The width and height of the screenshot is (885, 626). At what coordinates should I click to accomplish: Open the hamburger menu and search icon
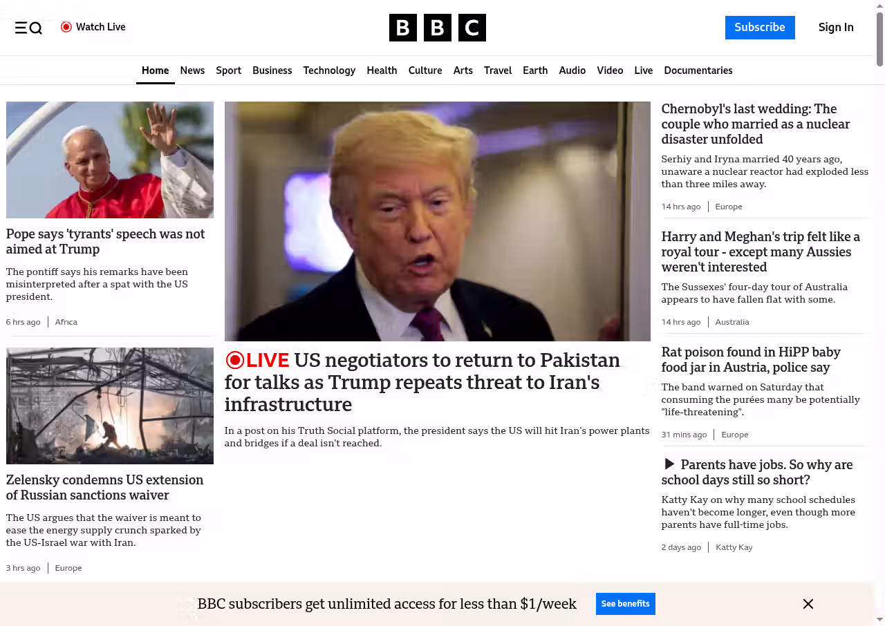pyautogui.click(x=28, y=28)
